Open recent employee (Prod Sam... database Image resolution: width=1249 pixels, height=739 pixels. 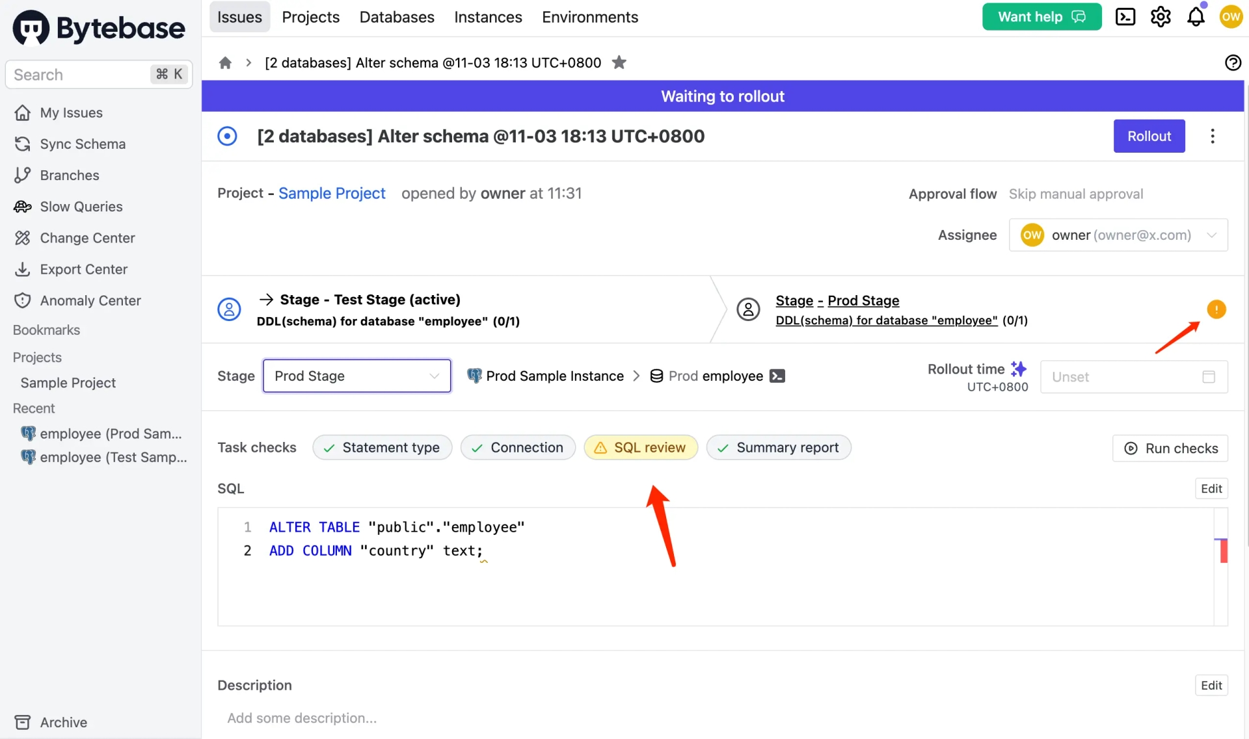coord(101,434)
